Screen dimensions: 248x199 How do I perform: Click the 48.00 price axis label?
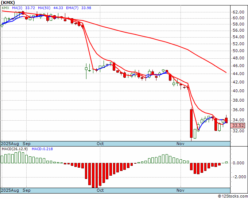coord(239,58)
